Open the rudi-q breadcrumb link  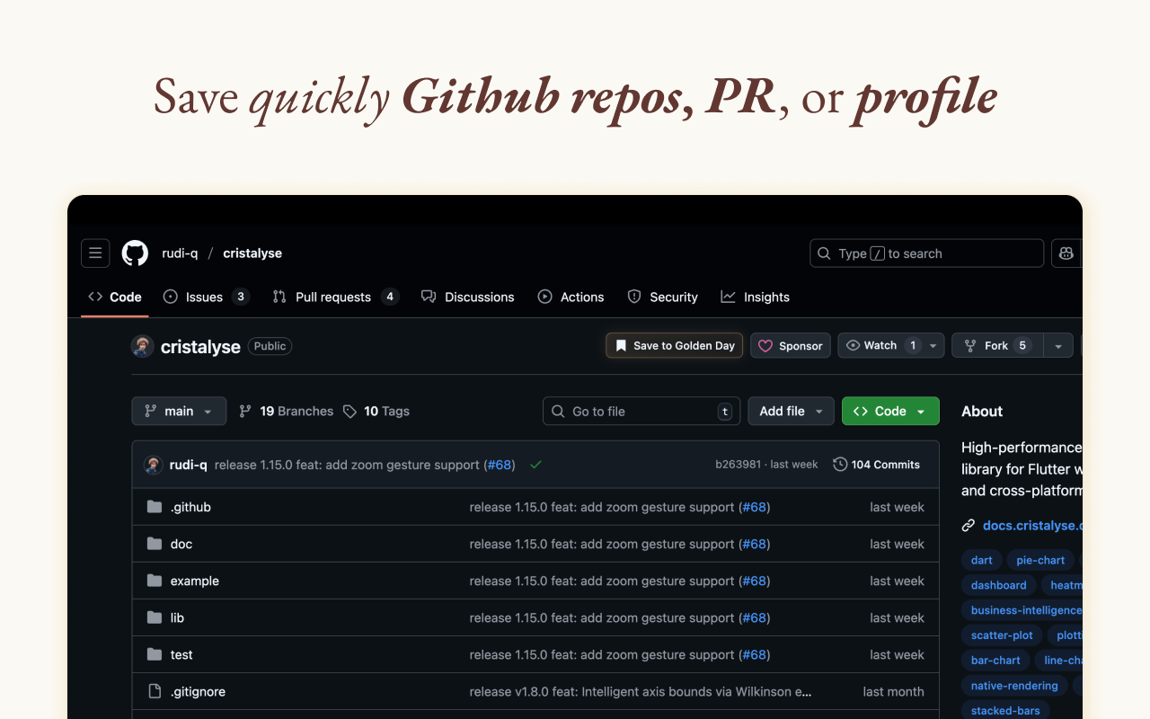pyautogui.click(x=180, y=253)
